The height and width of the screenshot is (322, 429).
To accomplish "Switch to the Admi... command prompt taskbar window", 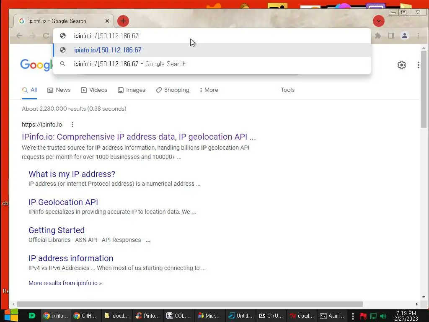I will (332, 316).
